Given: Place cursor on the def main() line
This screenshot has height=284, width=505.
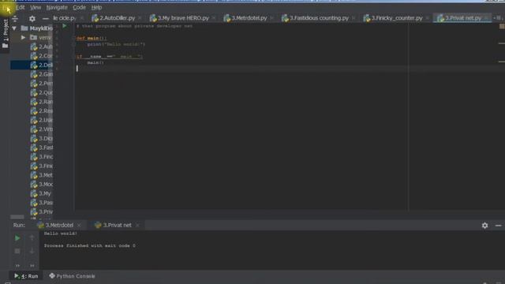Looking at the screenshot, I should point(92,39).
